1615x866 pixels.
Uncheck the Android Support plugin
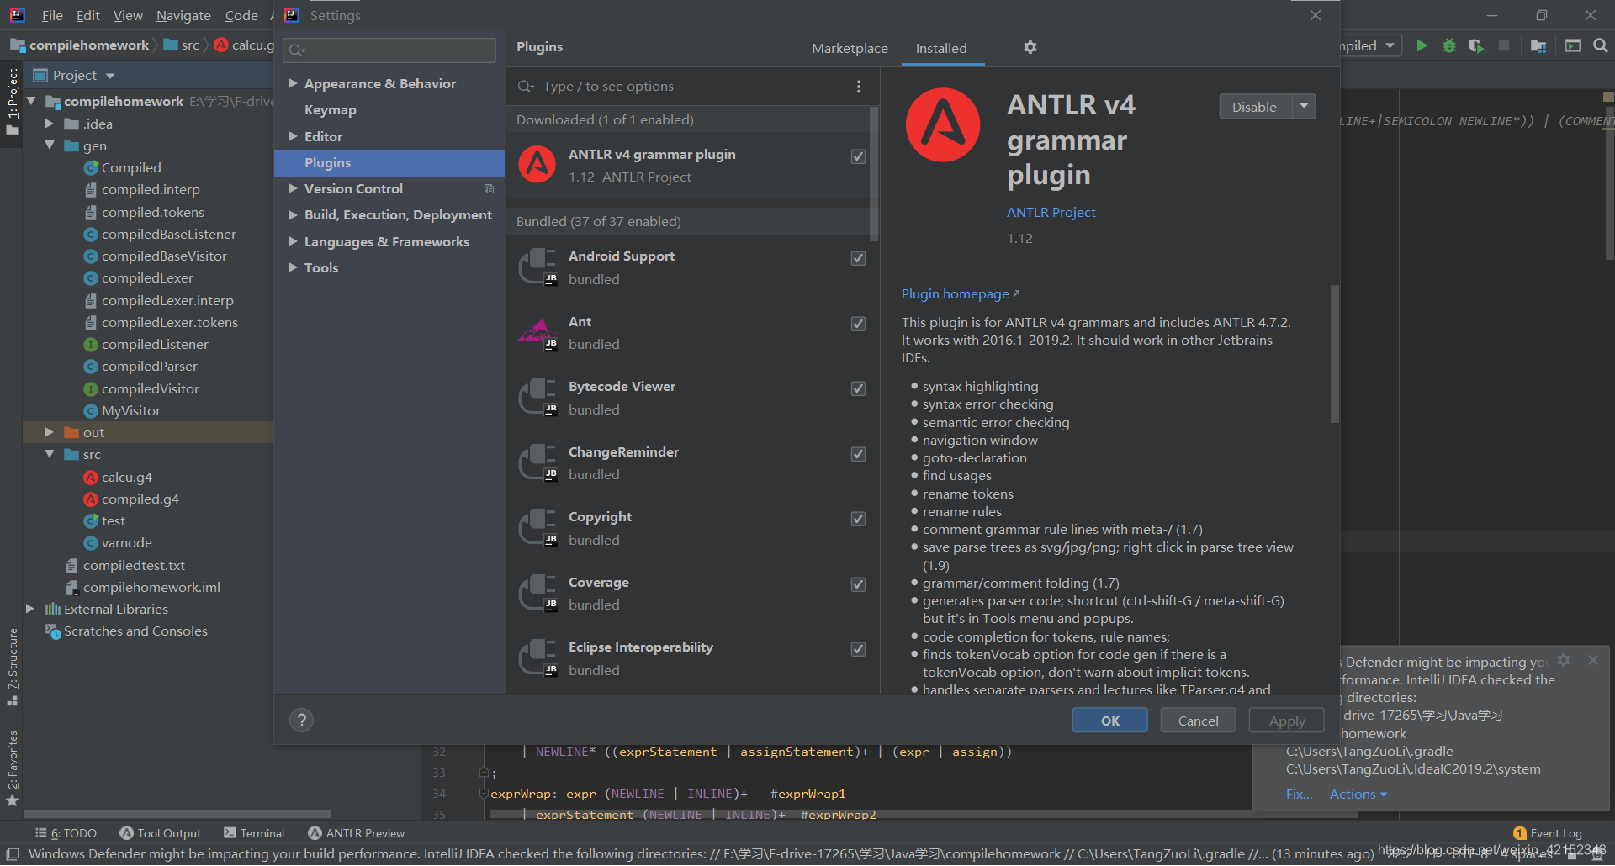point(858,258)
